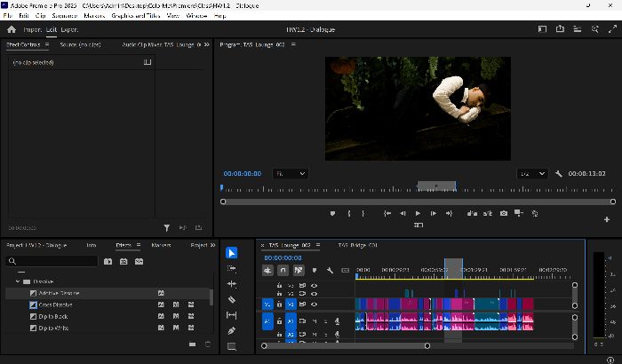Toggle V1 track output eye
This screenshot has width=622, height=364.
click(x=314, y=305)
